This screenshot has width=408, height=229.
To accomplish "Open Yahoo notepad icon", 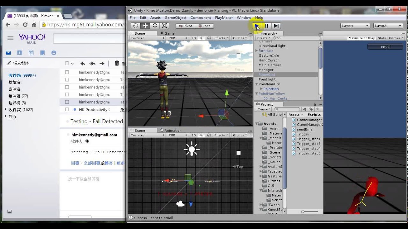I will (x=42, y=53).
